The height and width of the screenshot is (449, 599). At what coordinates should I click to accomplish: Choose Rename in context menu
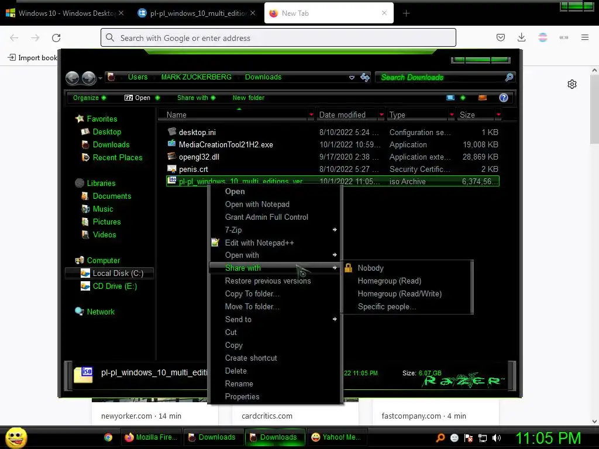point(274,384)
